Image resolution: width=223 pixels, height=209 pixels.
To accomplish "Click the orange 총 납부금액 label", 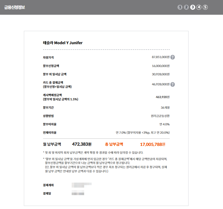I will (x=114, y=144).
